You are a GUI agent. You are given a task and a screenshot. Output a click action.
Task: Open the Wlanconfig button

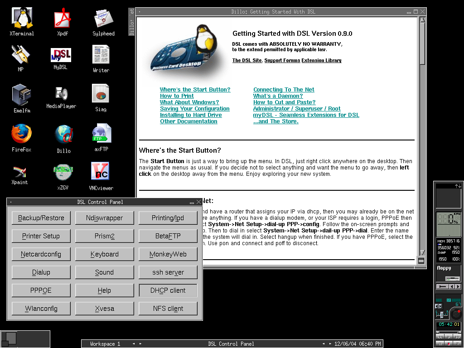(41, 308)
